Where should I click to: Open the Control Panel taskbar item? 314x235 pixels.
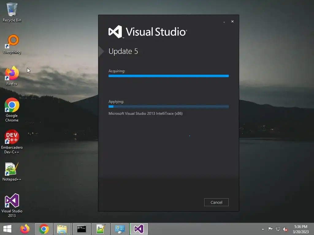click(x=120, y=229)
